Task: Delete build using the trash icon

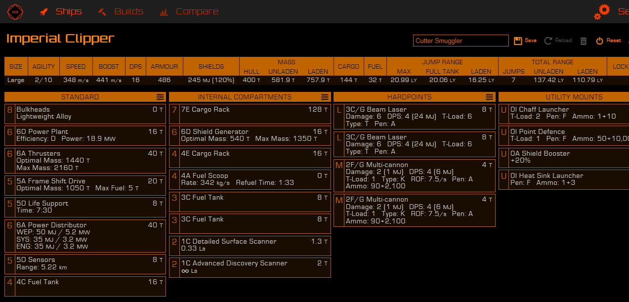Action: pos(584,41)
